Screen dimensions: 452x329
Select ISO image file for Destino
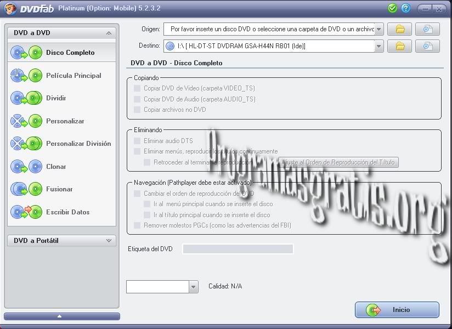click(x=427, y=46)
